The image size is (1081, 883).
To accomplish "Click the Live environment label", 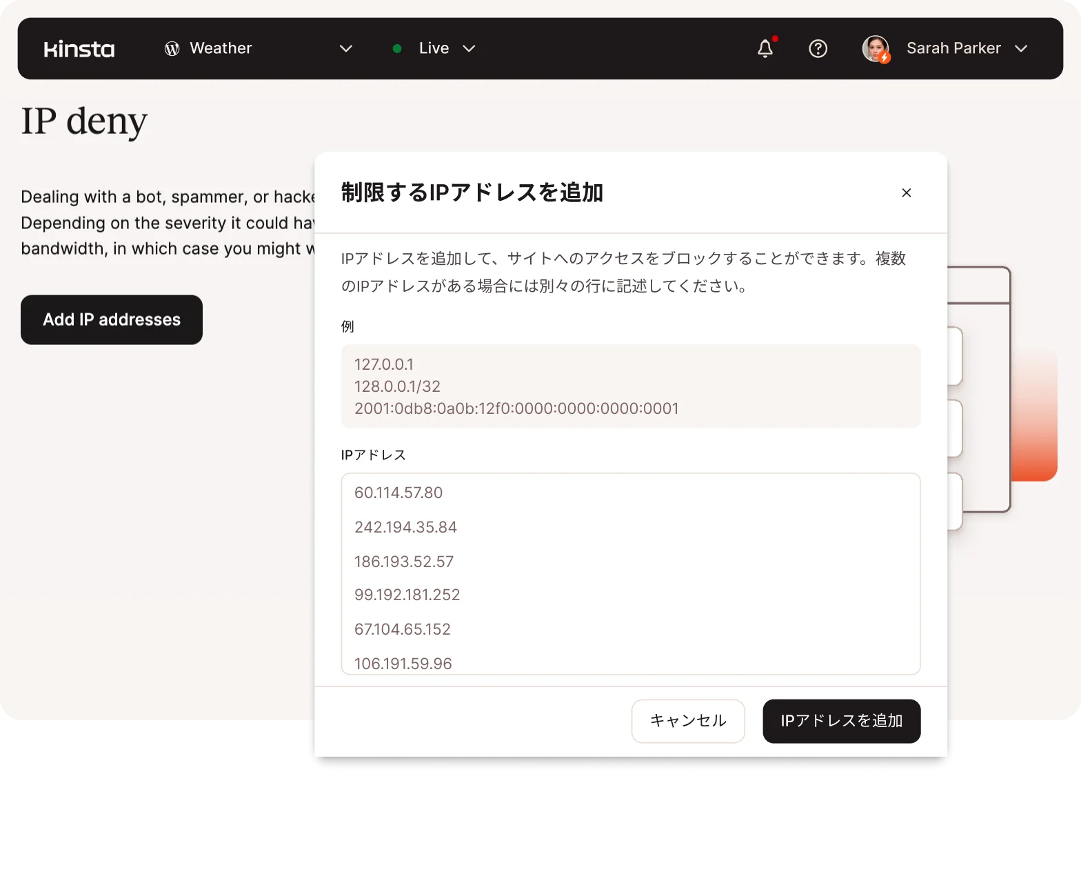I will (x=434, y=49).
